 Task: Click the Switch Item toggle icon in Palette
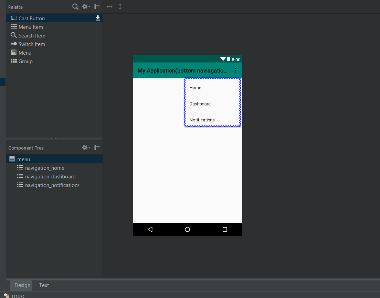click(x=14, y=44)
